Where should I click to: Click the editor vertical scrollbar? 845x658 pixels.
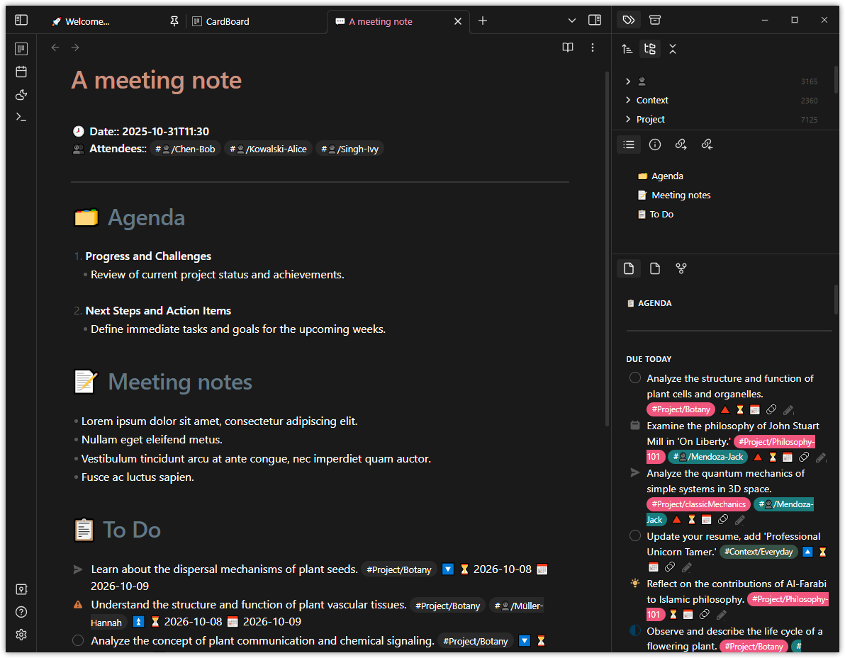pyautogui.click(x=608, y=248)
